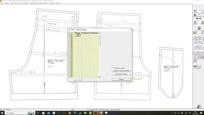Tick the checkbox for row 03

(x=69, y=38)
